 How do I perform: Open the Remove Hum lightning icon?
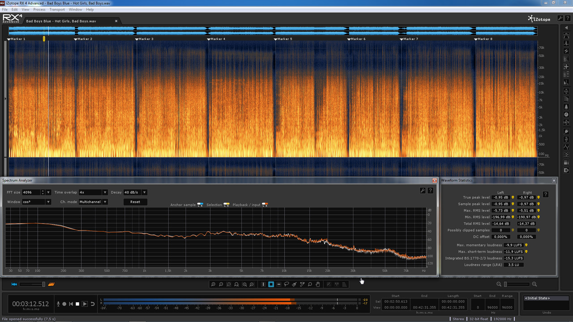[x=566, y=51]
